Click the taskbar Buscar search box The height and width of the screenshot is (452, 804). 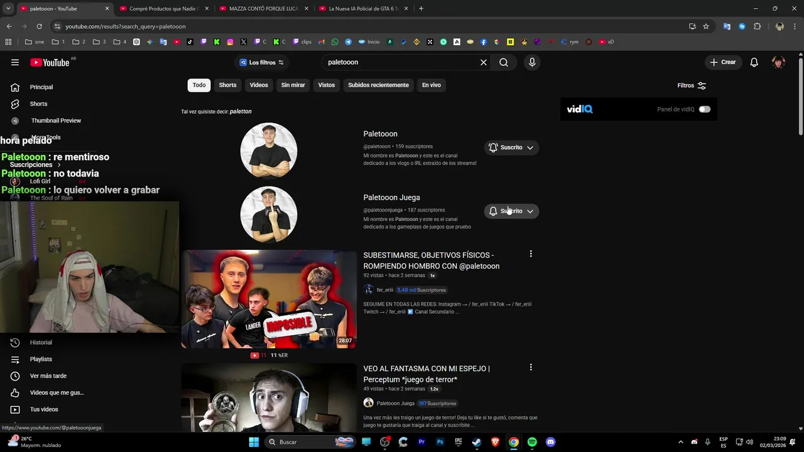point(311,442)
